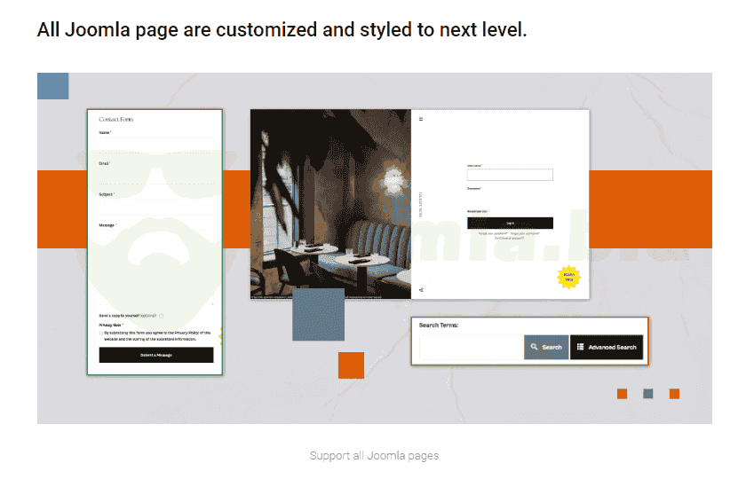746x479 pixels.
Task: Click the first orange square indicator
Action: [622, 394]
